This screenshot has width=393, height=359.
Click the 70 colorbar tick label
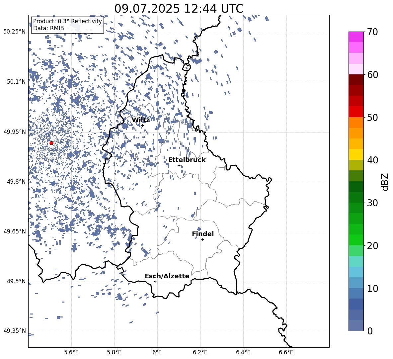(x=372, y=32)
